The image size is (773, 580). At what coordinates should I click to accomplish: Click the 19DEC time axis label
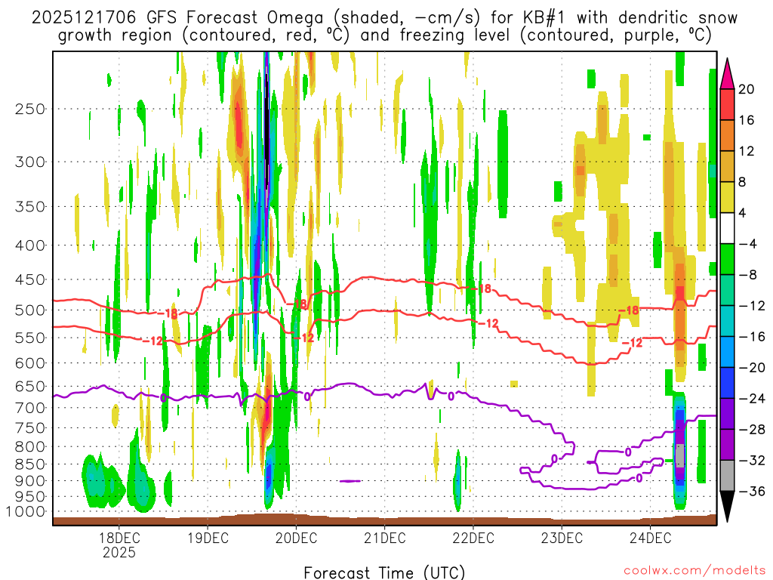coord(208,538)
